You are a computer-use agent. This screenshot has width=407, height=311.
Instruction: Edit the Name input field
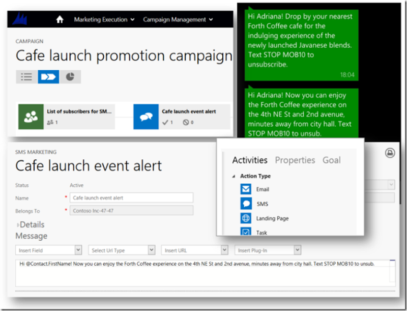[x=131, y=198]
